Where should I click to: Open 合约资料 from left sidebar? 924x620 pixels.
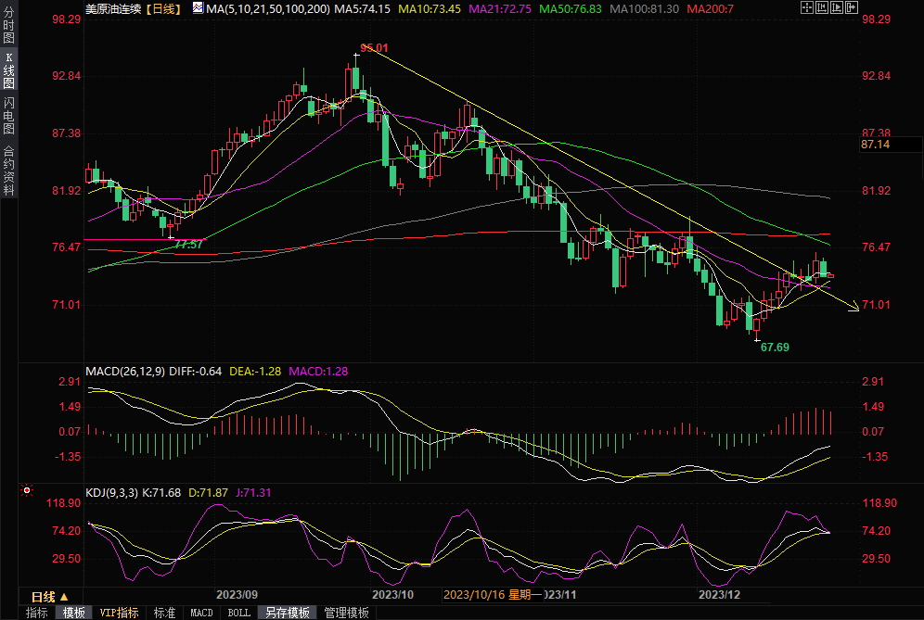click(x=8, y=171)
